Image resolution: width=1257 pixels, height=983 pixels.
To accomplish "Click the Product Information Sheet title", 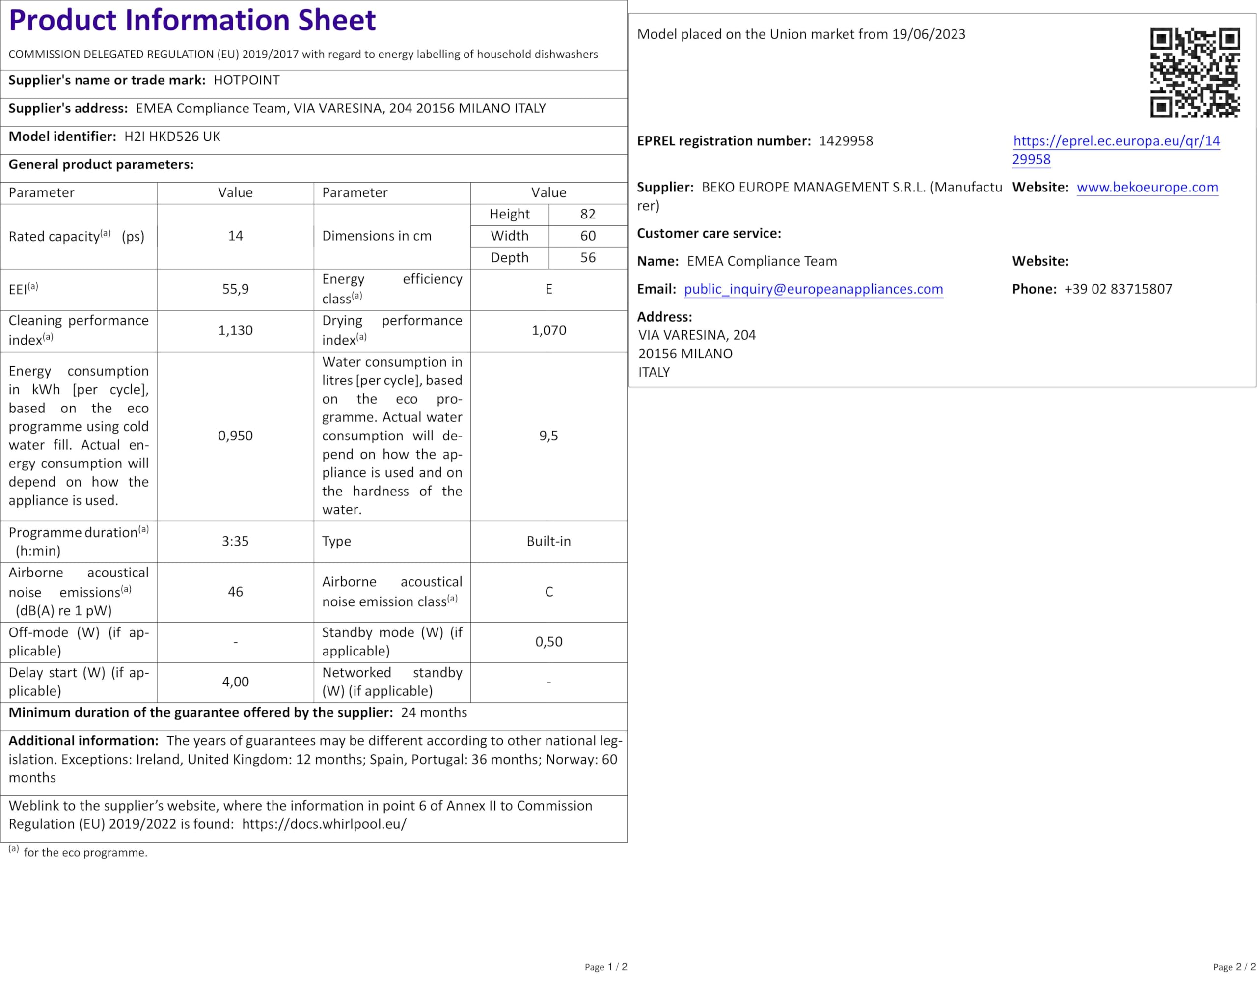I will (192, 21).
